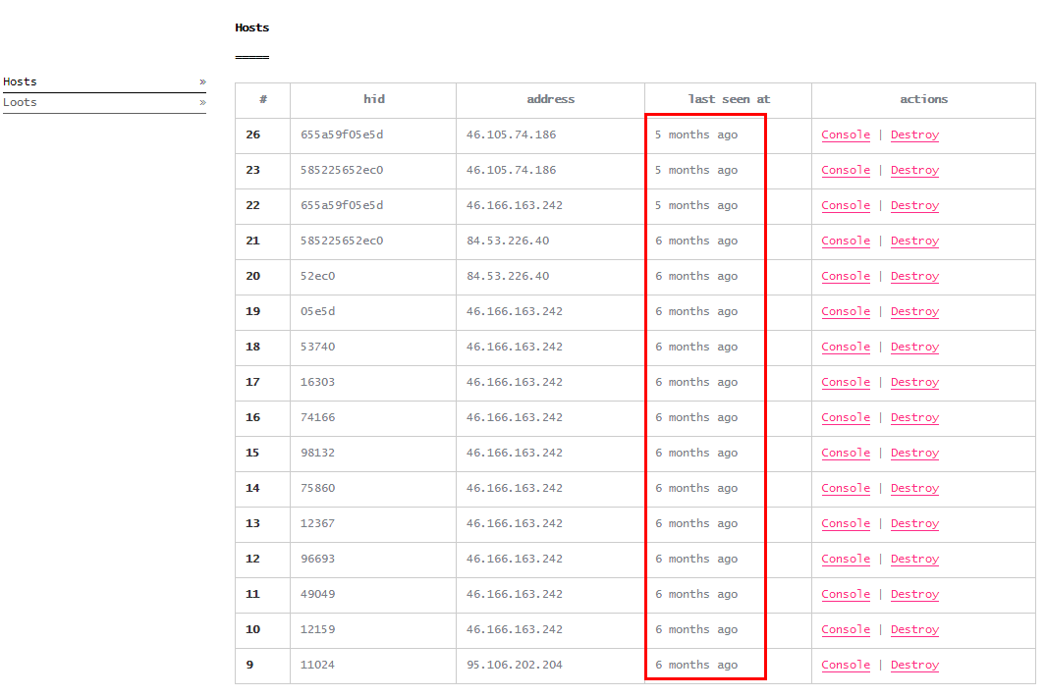1046x697 pixels.
Task: Destroy host 10
Action: 914,629
